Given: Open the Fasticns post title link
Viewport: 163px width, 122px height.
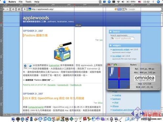Looking at the screenshot, I should click(x=36, y=35).
